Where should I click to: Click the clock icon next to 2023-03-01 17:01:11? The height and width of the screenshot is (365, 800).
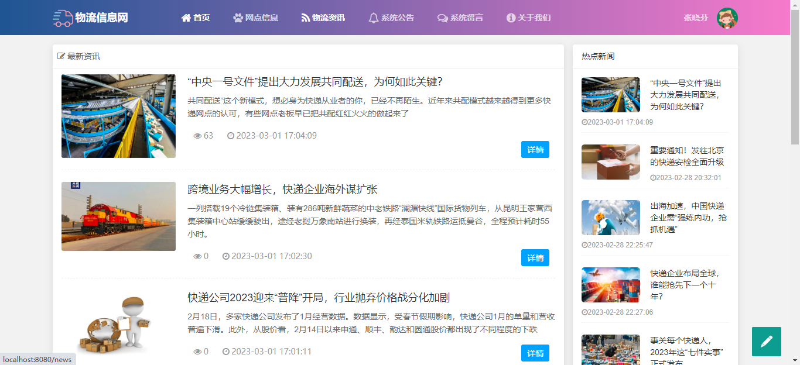click(226, 352)
